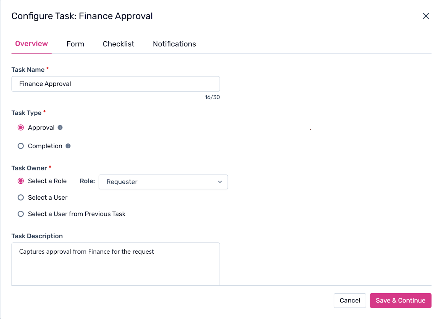This screenshot has width=442, height=319.
Task: Select the 'Select a Role' owner option
Action: pyautogui.click(x=21, y=181)
